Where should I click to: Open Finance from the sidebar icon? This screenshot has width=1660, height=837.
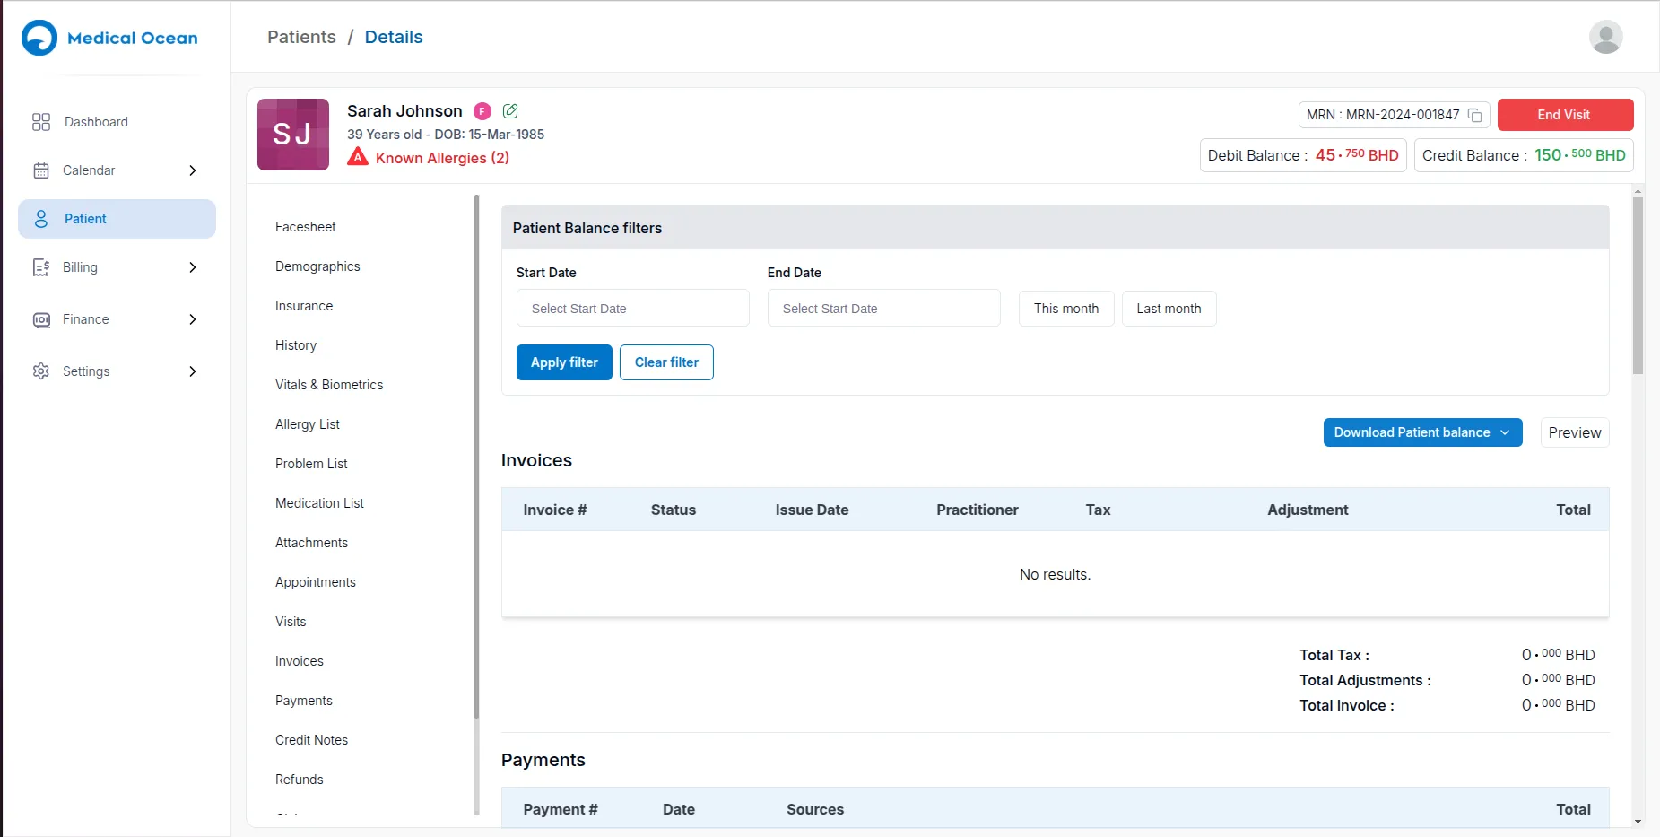click(x=41, y=318)
